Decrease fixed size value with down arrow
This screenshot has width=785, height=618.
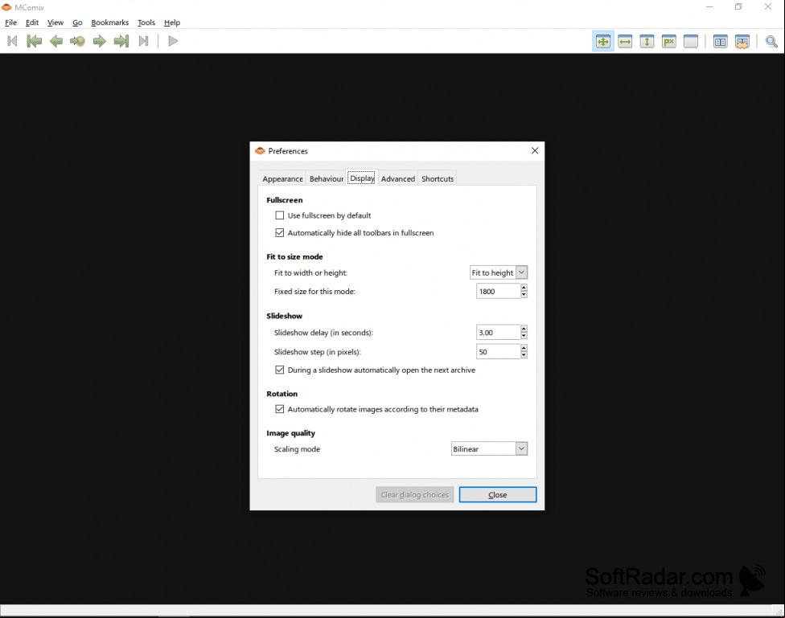[x=524, y=294]
